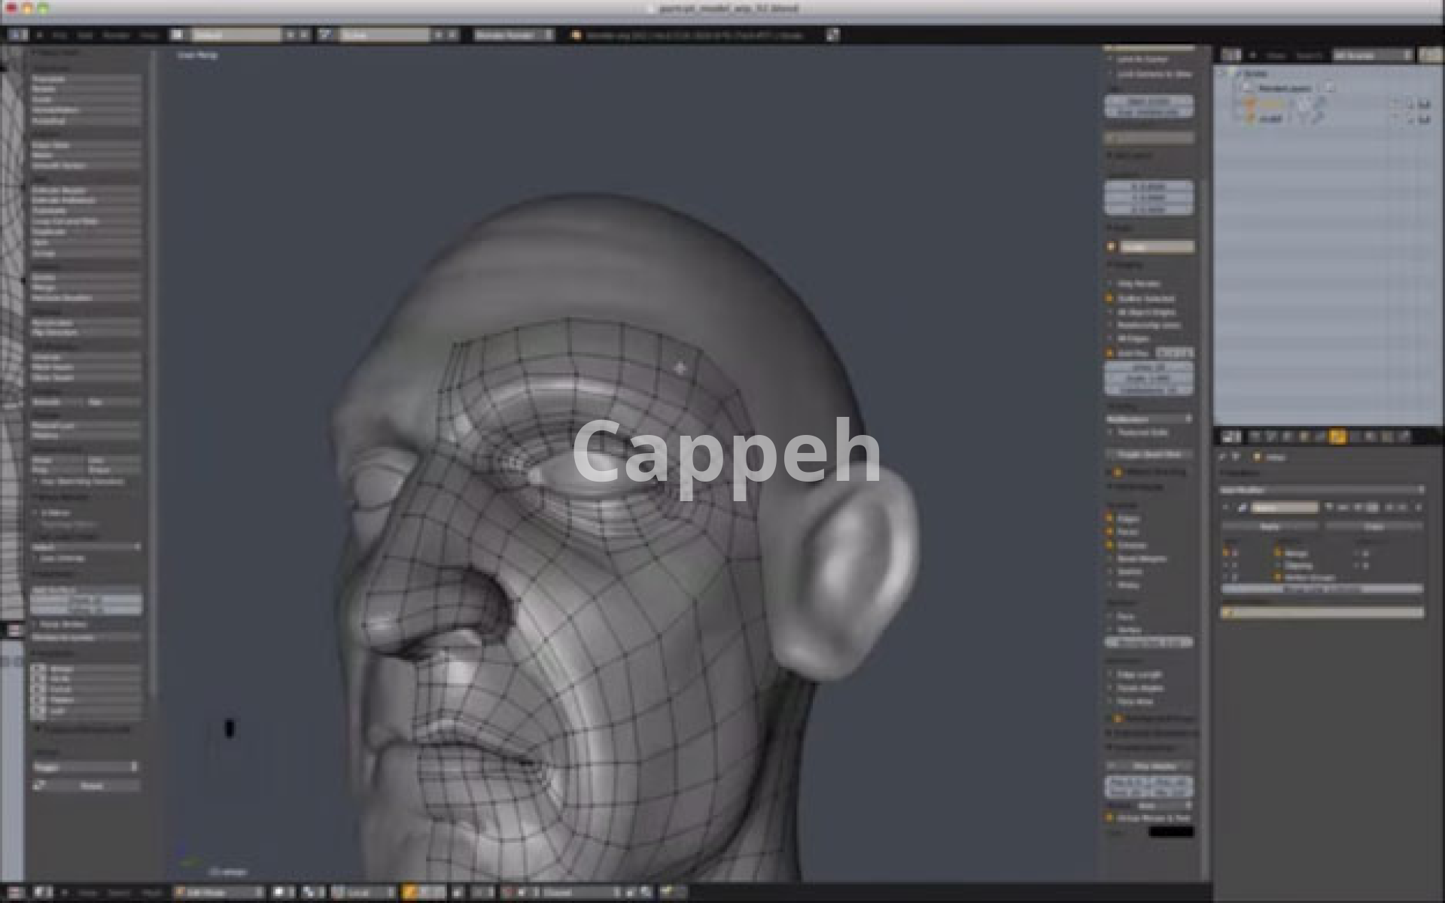Disable the Grid Floor checkbox

click(1111, 352)
